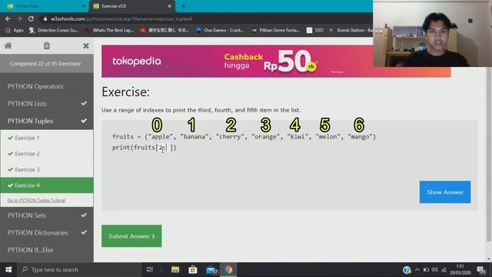Open Whats The Best Lap bookmark
Screen dimensions: 492x277
[x=109, y=30]
